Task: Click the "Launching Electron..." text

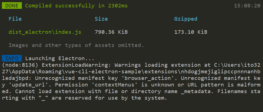Action: (x=60, y=58)
